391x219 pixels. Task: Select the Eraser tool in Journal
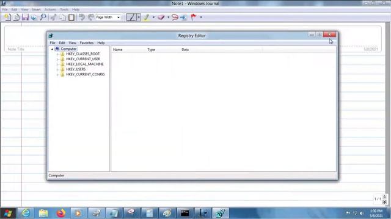coord(161,17)
